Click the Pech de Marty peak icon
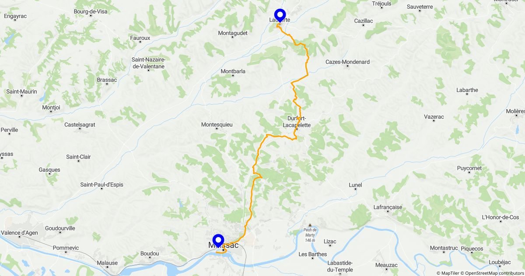The width and height of the screenshot is (525, 276). (310, 225)
